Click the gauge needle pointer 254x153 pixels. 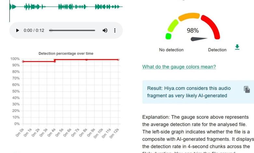pos(199,39)
